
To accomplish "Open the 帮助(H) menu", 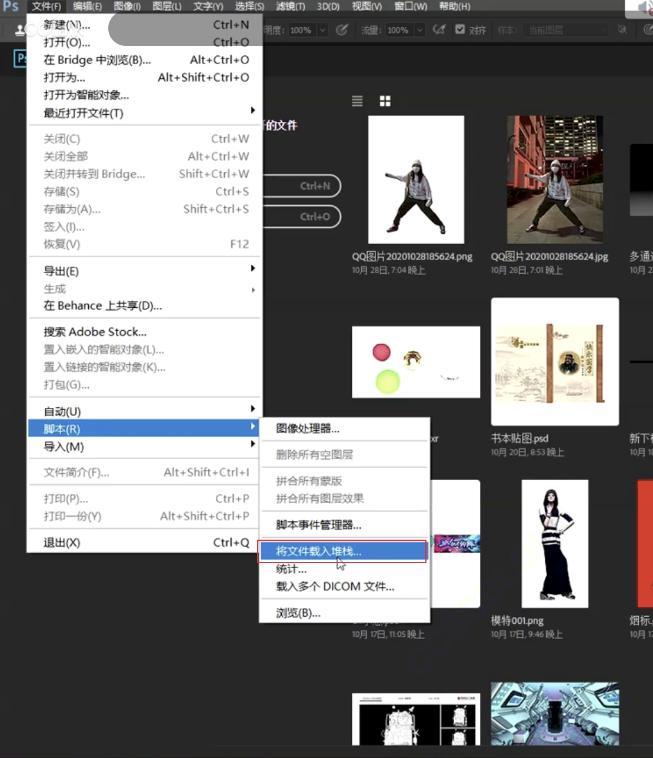I will 454,6.
